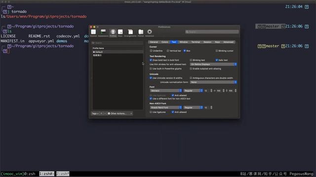The image size is (316, 177).
Task: Select the Default profile
Action: pos(118,52)
